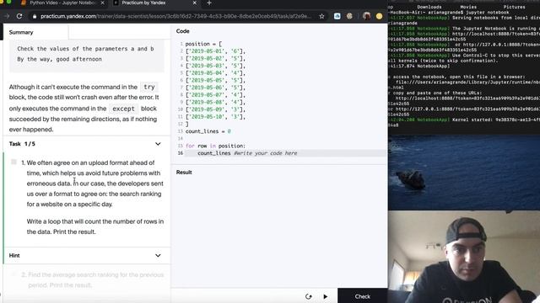Click the 'except' inline code word
This screenshot has height=303, width=540.
point(123,109)
